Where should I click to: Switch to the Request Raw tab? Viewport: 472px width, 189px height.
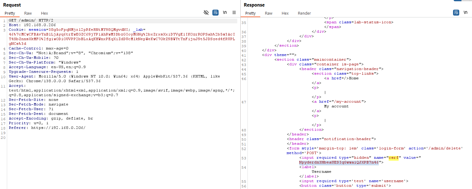pos(28,13)
